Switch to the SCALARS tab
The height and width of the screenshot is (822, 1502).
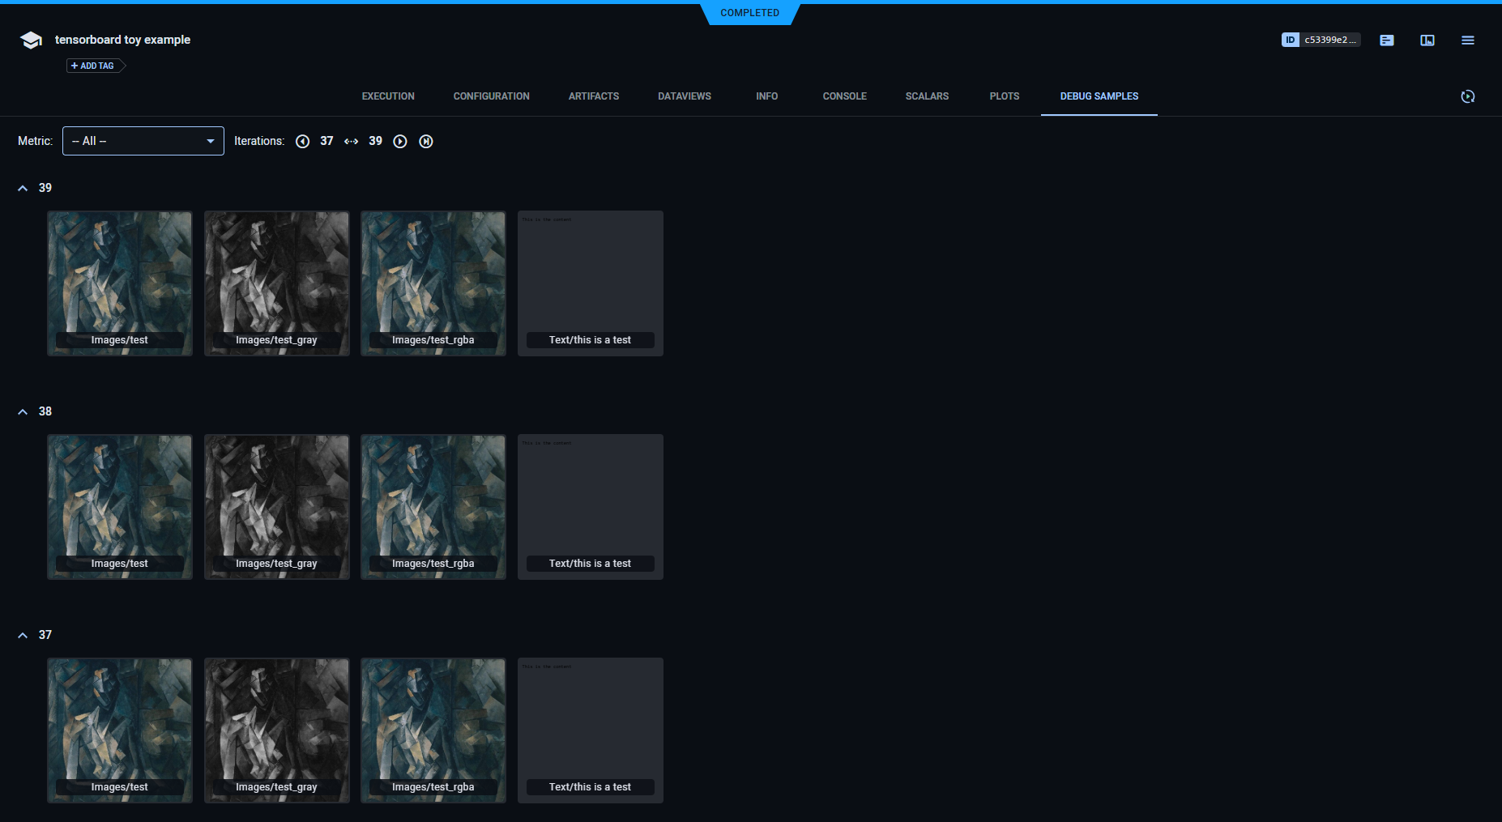coord(927,96)
